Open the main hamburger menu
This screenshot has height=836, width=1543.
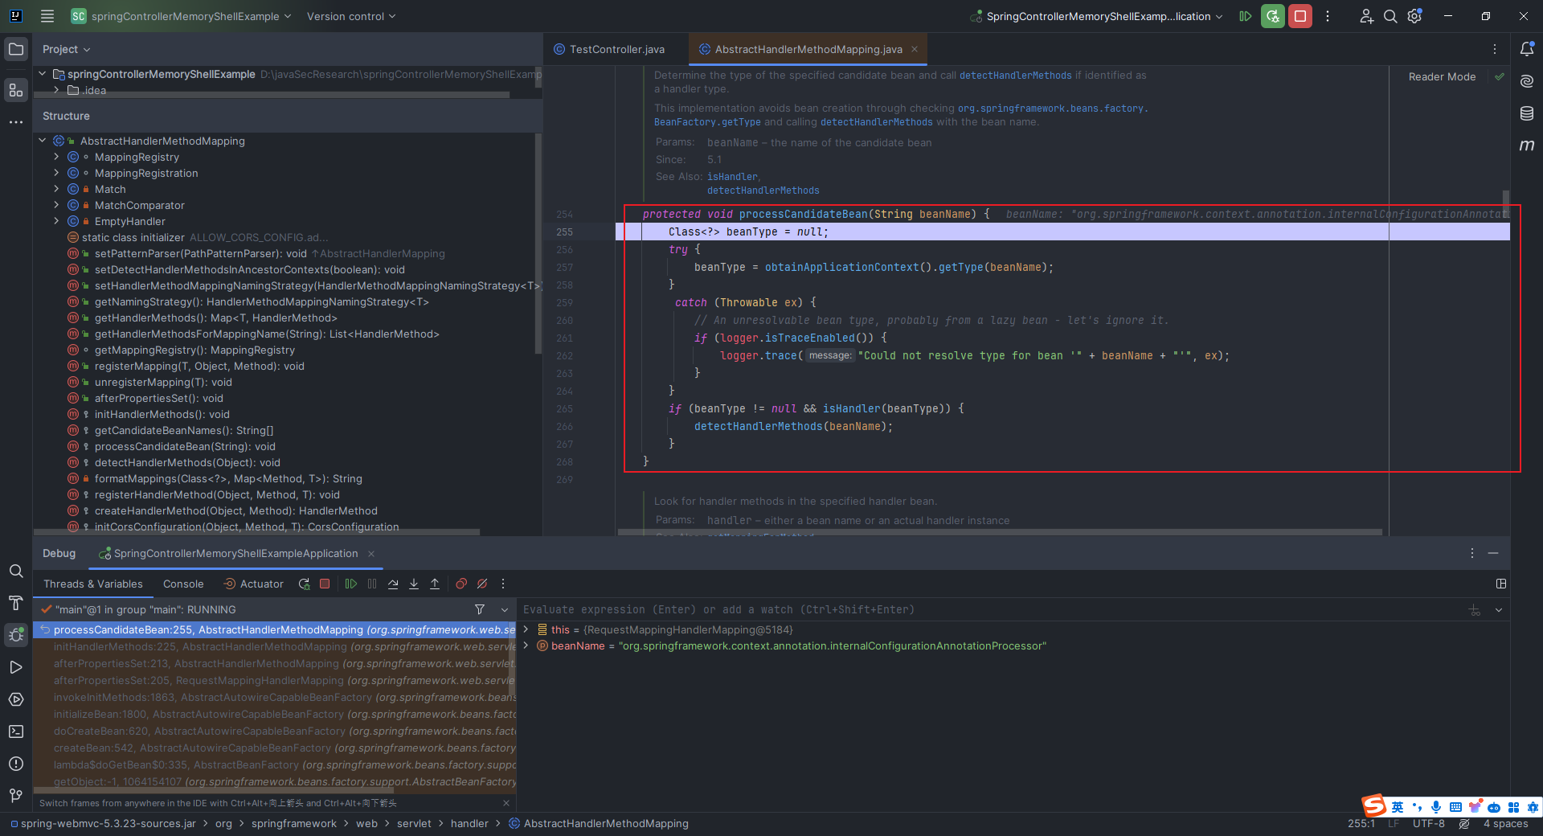coord(47,16)
